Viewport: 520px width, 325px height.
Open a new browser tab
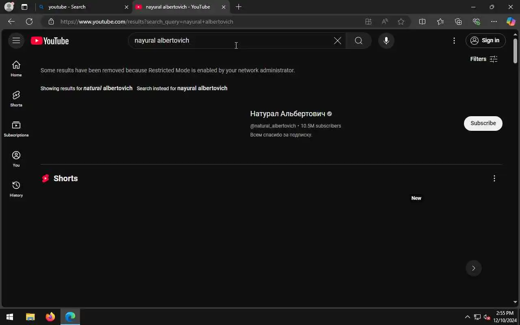238,7
